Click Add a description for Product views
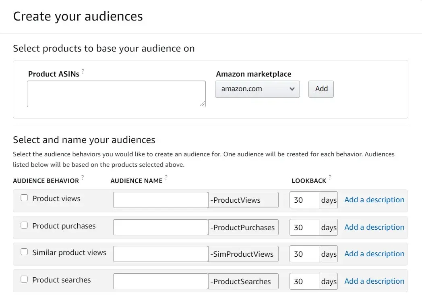422x297 pixels. (374, 200)
